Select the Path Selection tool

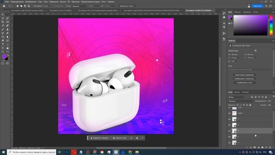click(7, 44)
